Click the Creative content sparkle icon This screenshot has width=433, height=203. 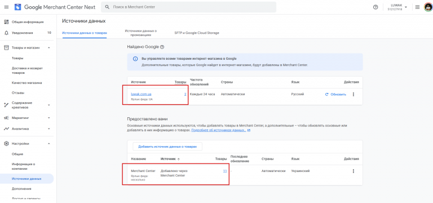click(6, 105)
